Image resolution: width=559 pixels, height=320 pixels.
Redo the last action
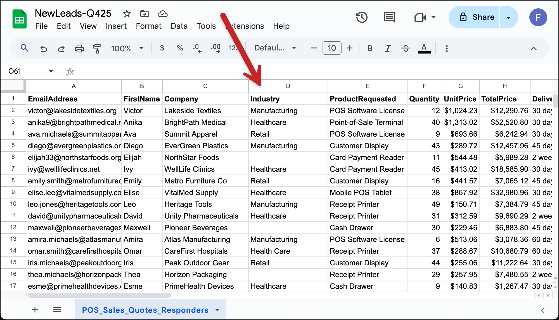(x=61, y=48)
